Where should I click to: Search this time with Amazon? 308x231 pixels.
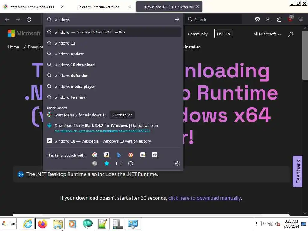[x=107, y=155]
